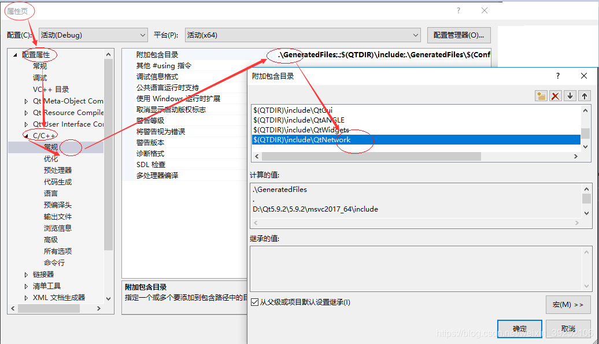The width and height of the screenshot is (599, 344).
Task: Click D:\Qt5.9.2 include path in 计算的值
Action: (315, 209)
